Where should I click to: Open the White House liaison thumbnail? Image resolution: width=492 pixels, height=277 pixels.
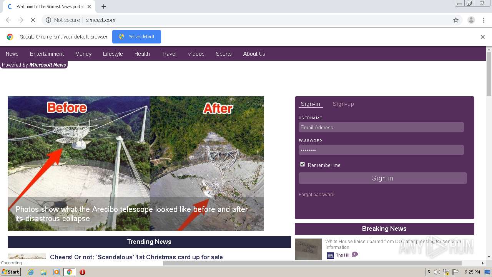coord(308,249)
